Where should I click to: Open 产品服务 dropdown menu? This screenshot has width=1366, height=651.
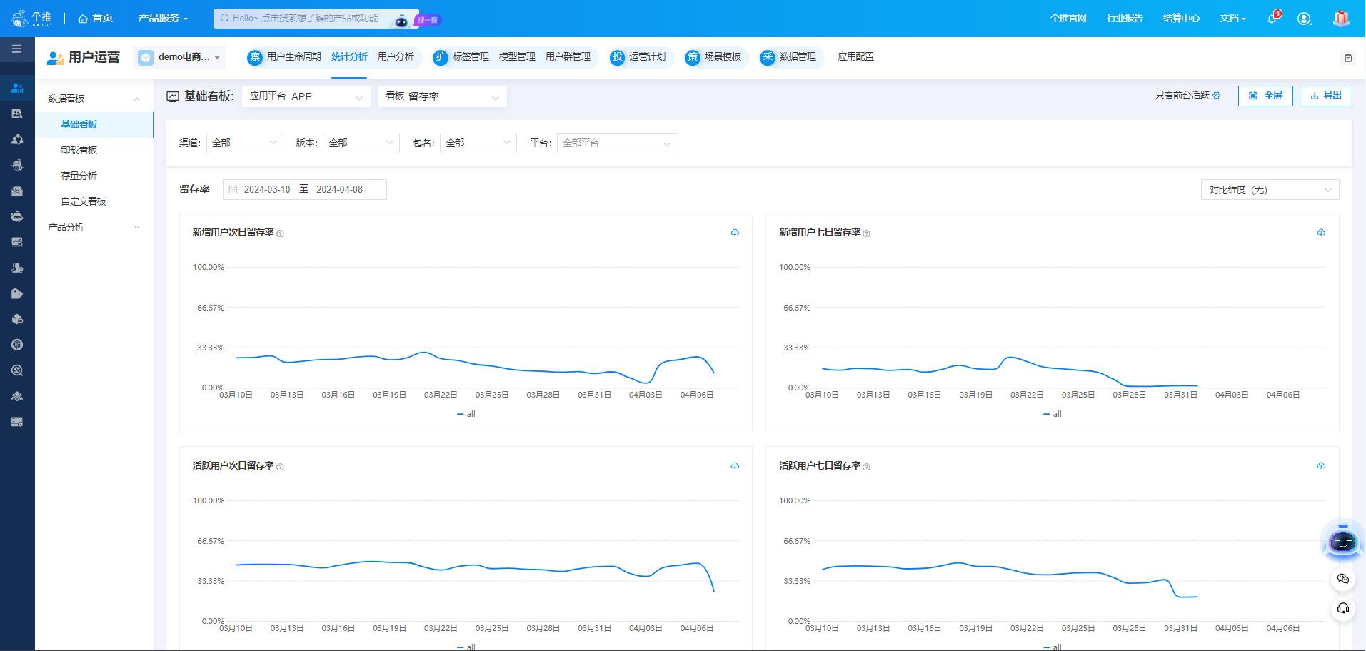163,19
